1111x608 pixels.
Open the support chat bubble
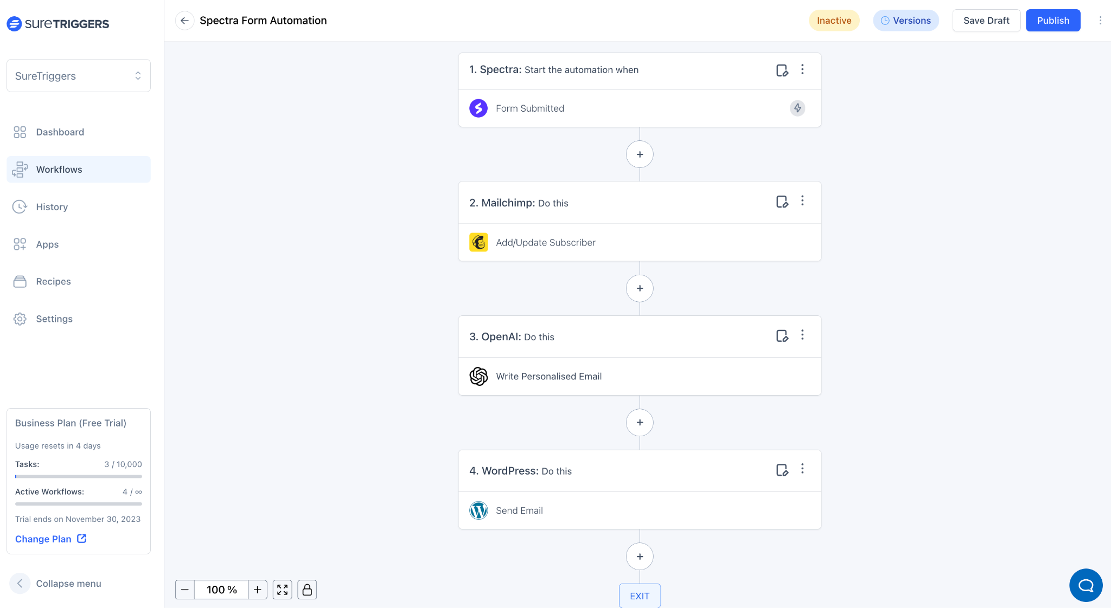(1086, 585)
